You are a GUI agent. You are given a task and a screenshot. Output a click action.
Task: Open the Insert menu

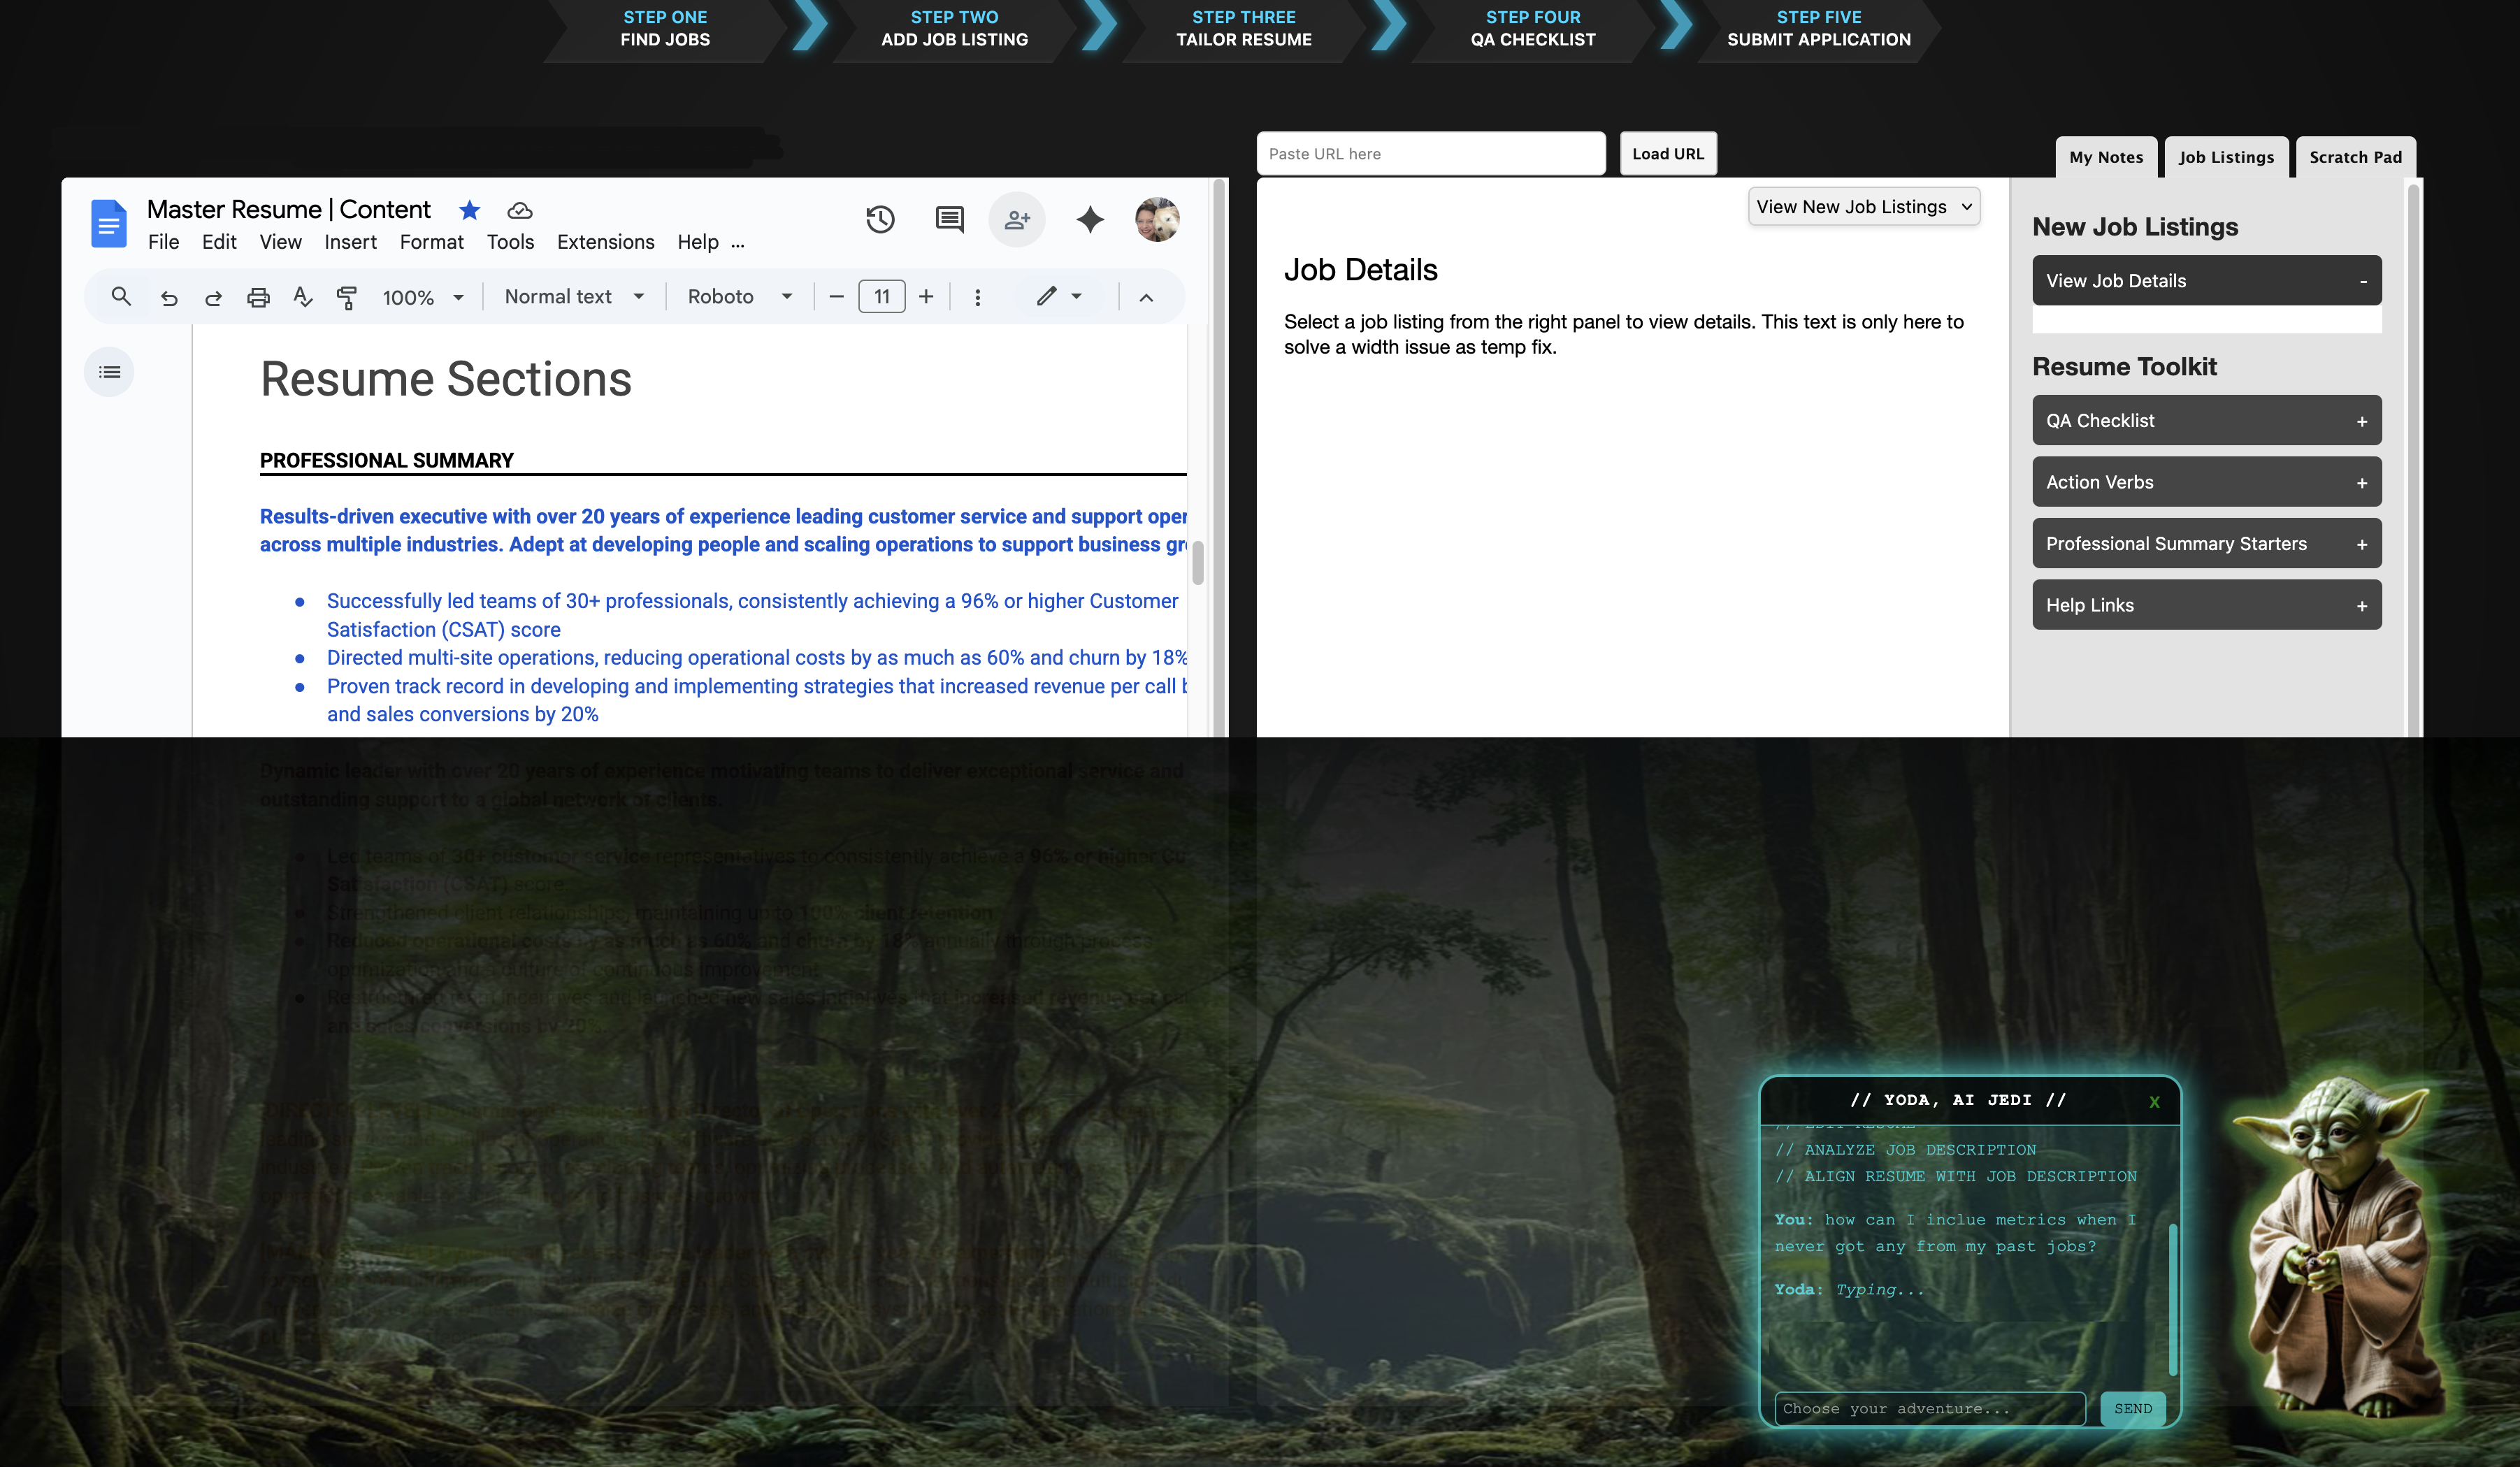(x=350, y=242)
